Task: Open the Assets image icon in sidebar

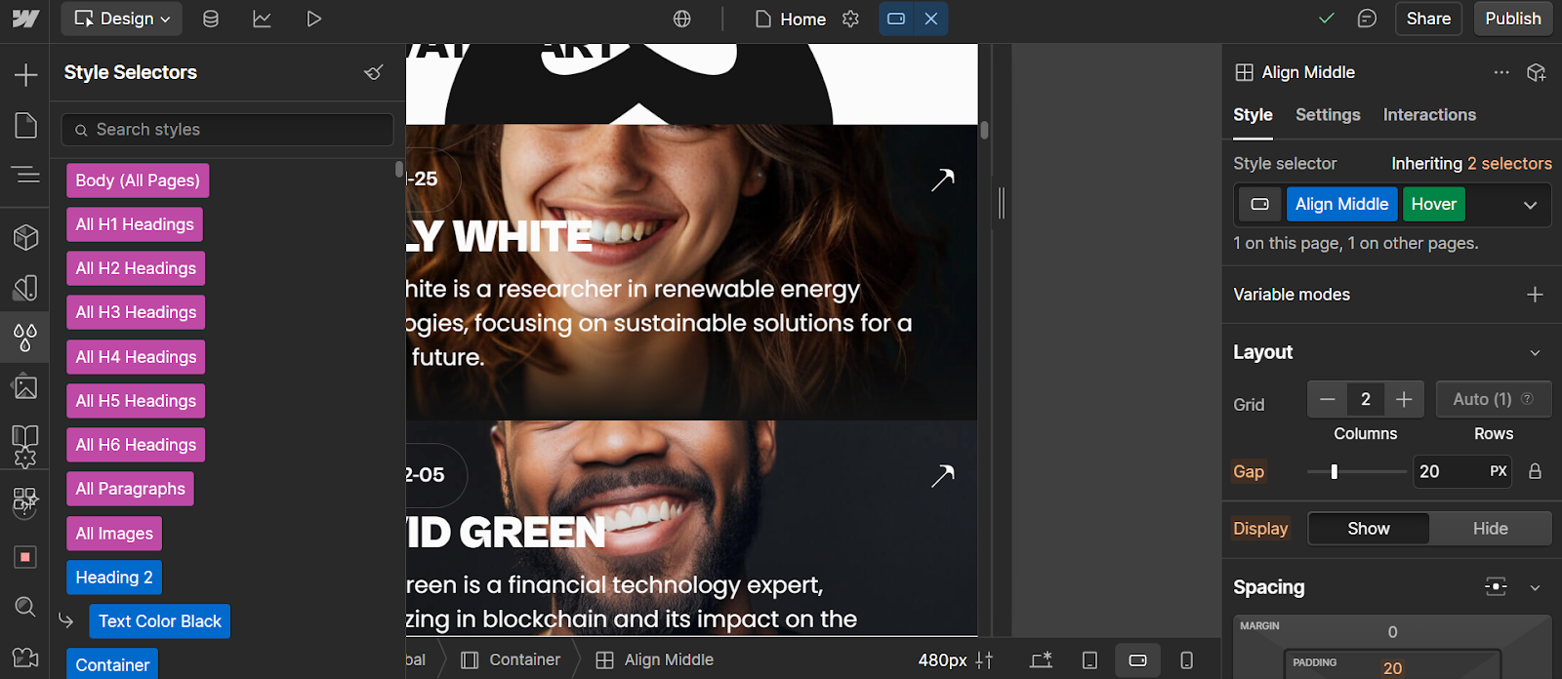Action: [25, 387]
